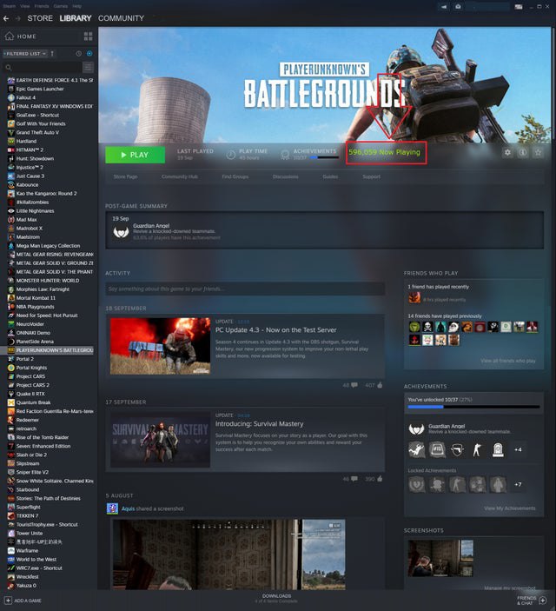The height and width of the screenshot is (611, 556).
Task: Open game settings gear icon
Action: point(507,152)
